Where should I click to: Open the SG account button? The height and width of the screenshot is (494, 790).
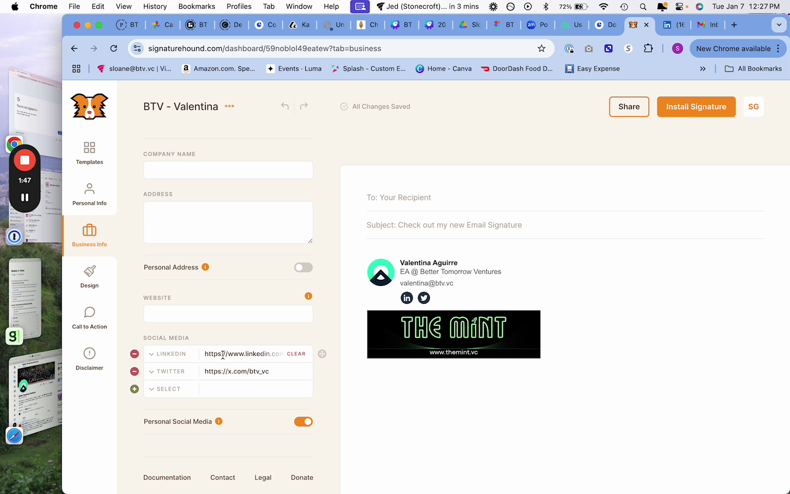click(753, 107)
